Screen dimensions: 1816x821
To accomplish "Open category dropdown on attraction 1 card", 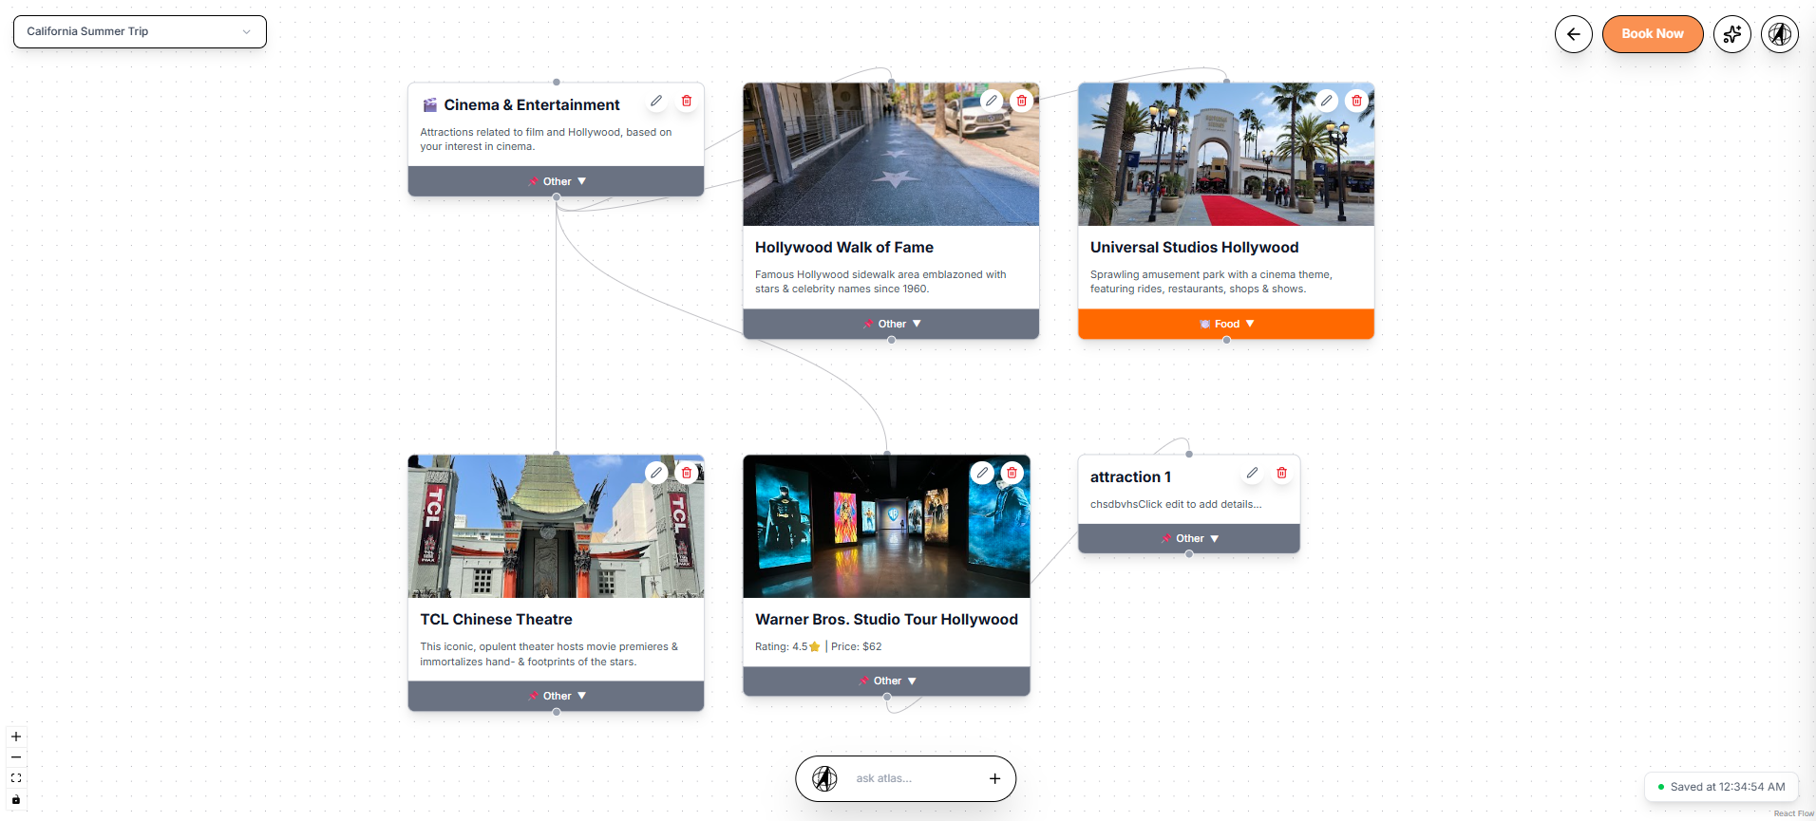I will [x=1189, y=538].
